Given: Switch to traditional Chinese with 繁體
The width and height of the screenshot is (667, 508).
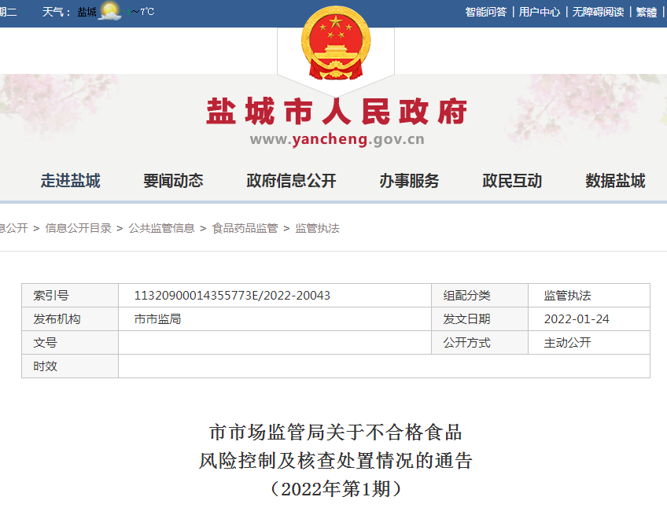Looking at the screenshot, I should 647,12.
